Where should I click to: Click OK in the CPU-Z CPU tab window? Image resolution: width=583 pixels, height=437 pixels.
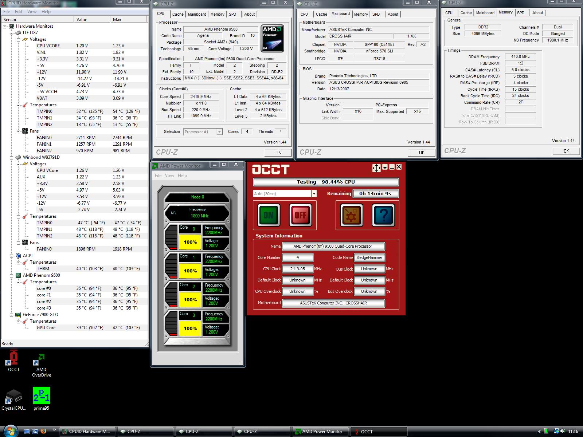278,153
